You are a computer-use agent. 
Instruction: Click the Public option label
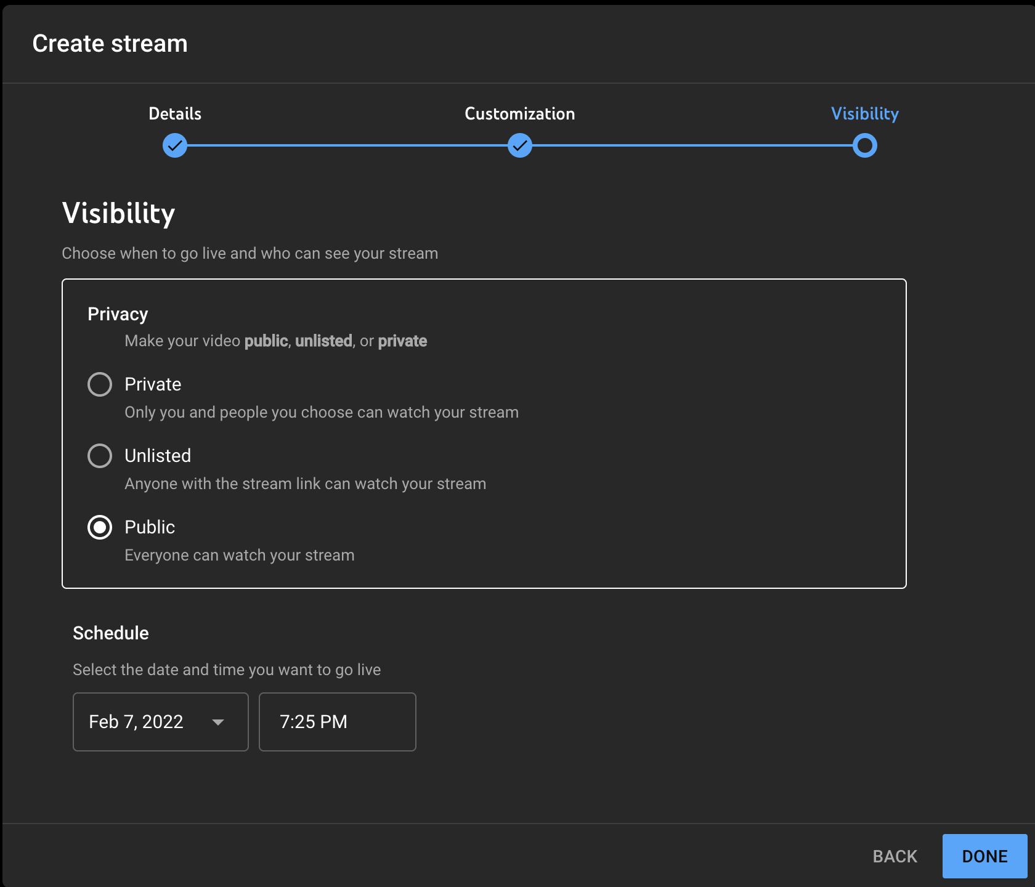click(x=150, y=527)
